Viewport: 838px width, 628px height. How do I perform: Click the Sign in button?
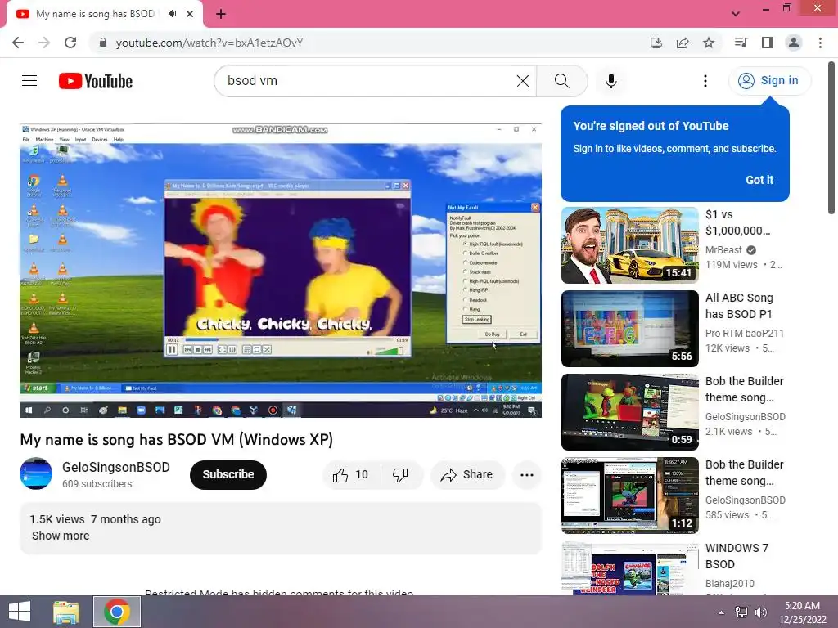click(769, 81)
